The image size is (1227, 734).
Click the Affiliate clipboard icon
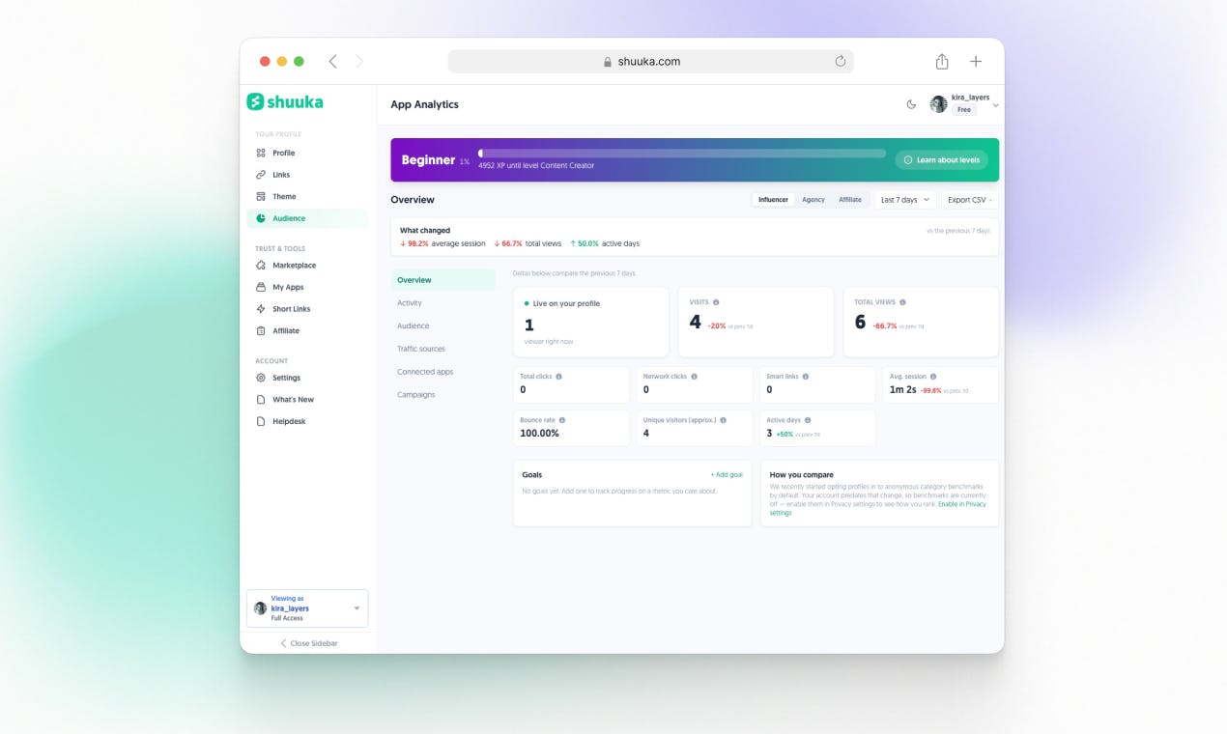(x=261, y=330)
